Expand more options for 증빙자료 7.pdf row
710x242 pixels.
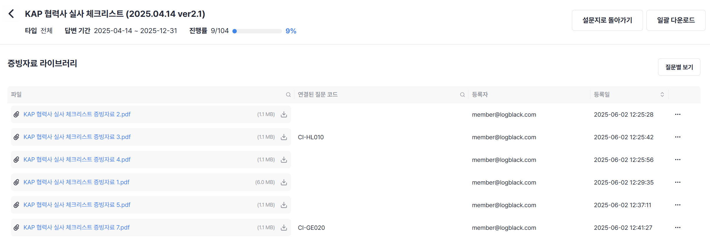click(678, 227)
